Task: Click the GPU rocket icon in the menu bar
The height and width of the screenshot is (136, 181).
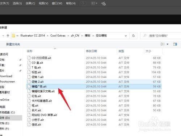Action: (104, 4)
